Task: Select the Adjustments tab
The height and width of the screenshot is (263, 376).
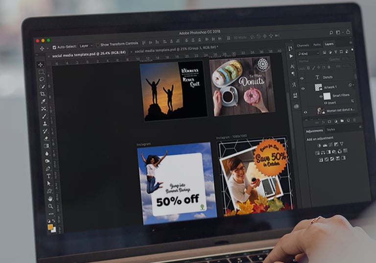Action: [x=314, y=131]
